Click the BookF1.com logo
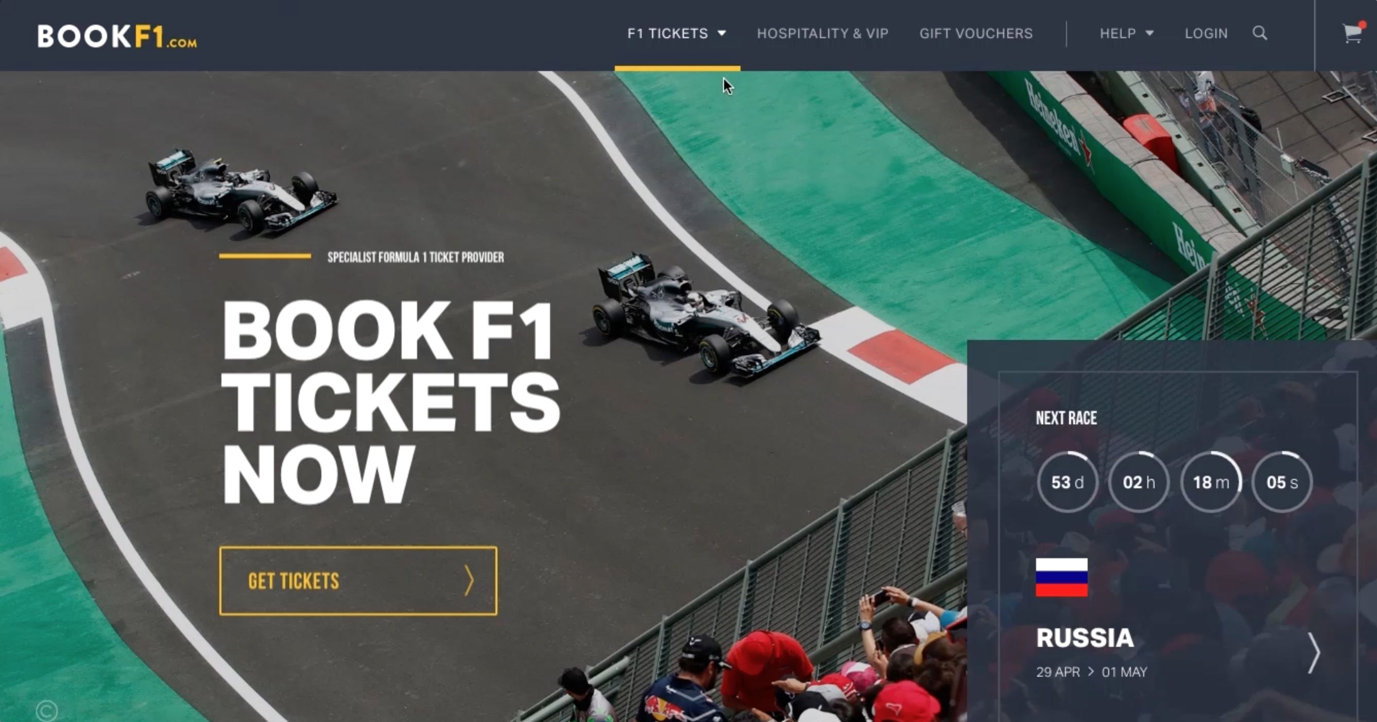1377x722 pixels. pyautogui.click(x=117, y=37)
